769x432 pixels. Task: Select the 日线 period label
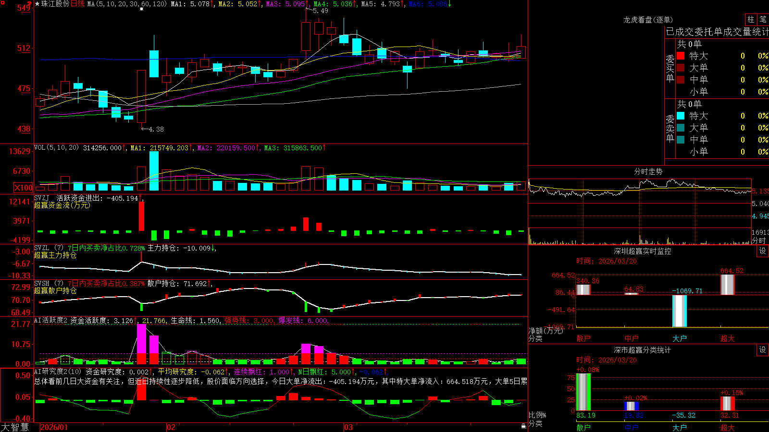(77, 4)
